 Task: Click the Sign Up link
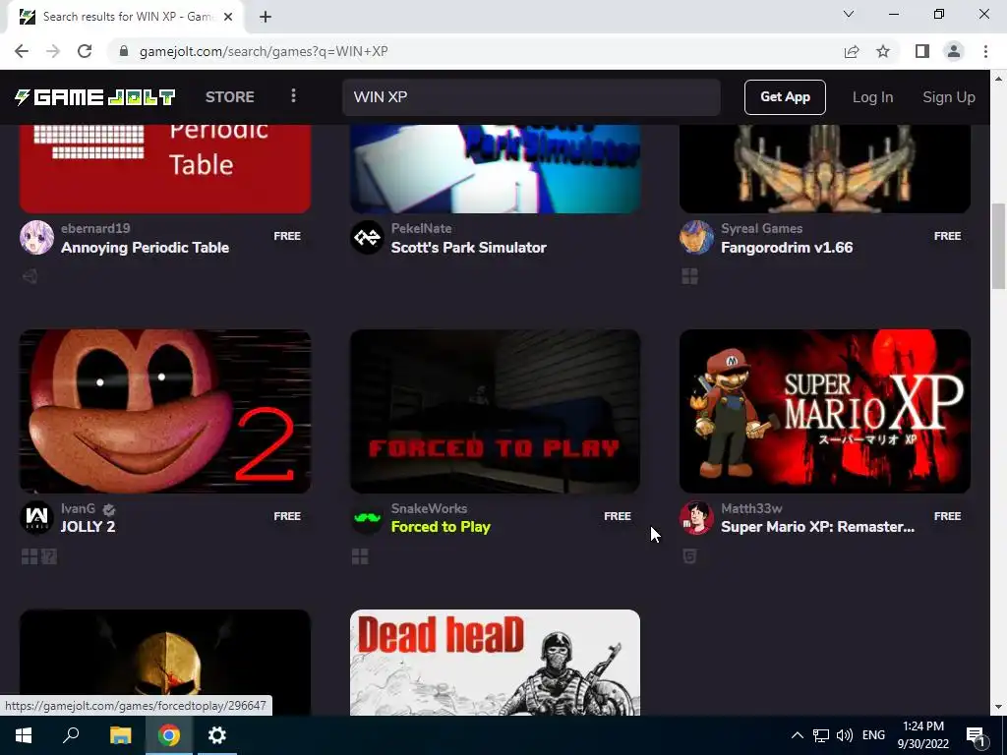coord(949,97)
